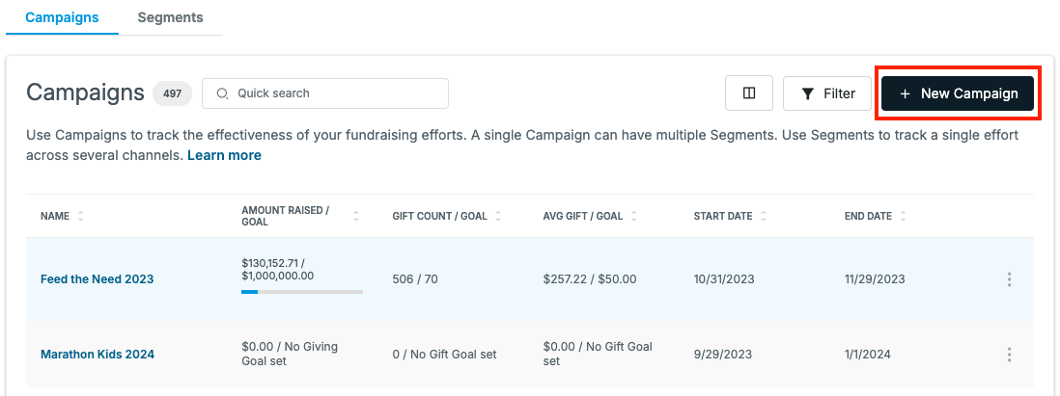
Task: Click Feed the Need fundraising progress bar
Action: coord(302,292)
